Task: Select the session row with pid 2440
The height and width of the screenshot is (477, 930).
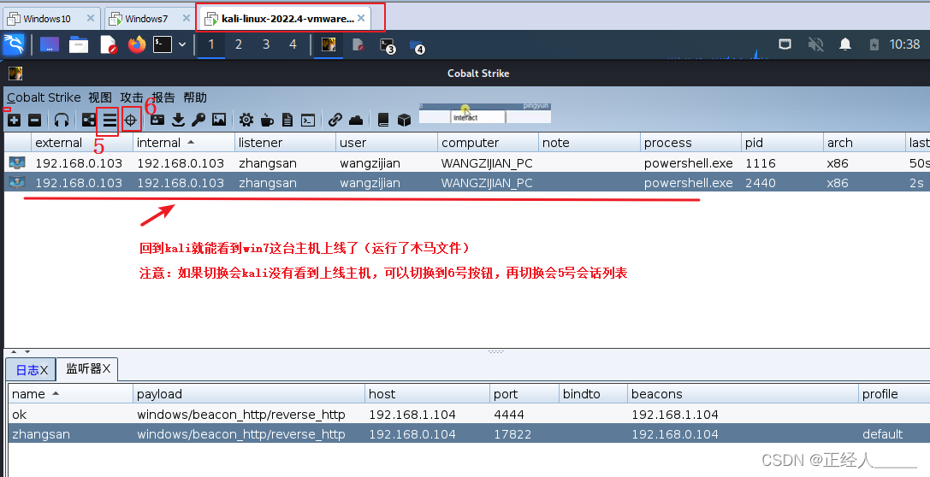Action: [467, 183]
